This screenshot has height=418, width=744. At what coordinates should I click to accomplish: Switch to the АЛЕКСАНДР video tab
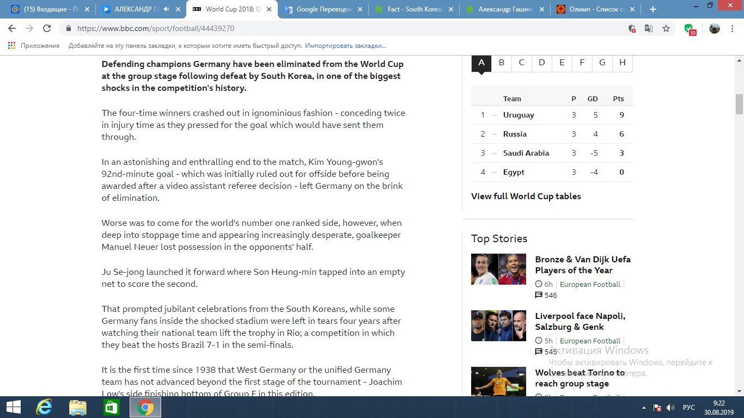[x=140, y=9]
